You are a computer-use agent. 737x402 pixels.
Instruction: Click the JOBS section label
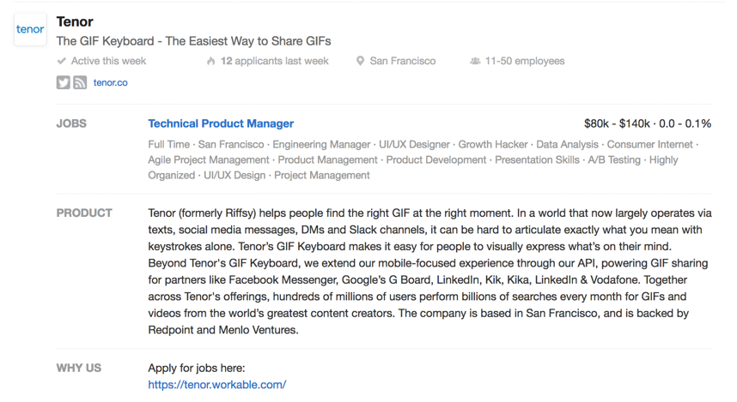[x=71, y=123]
